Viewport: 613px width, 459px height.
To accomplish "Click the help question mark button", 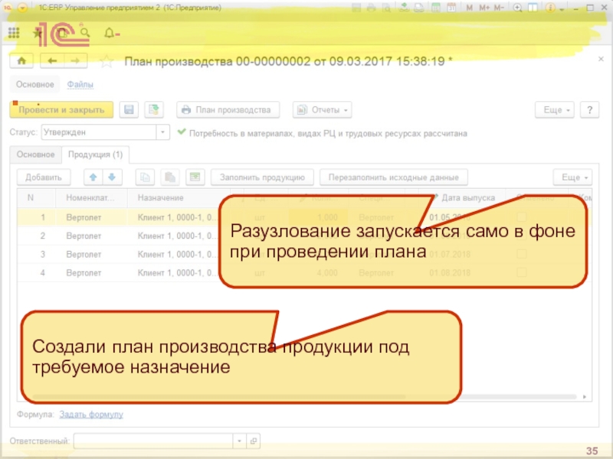I will click(588, 110).
